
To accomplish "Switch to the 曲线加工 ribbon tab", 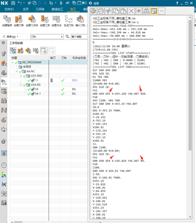I will click(57, 9).
